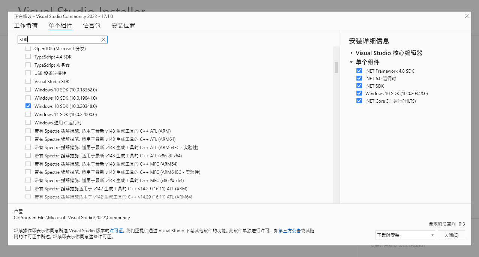Viewport: 479px width, 257px height.
Task: Clear the SDK search box with X icon
Action: click(103, 40)
